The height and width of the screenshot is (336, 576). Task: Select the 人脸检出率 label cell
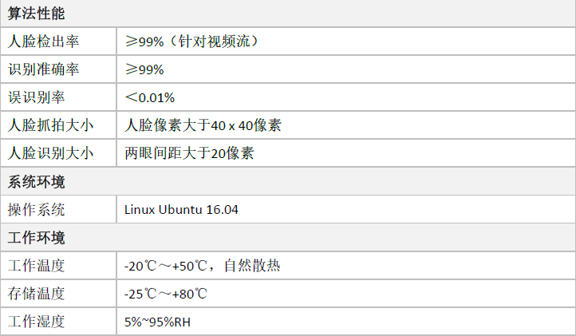(58, 42)
